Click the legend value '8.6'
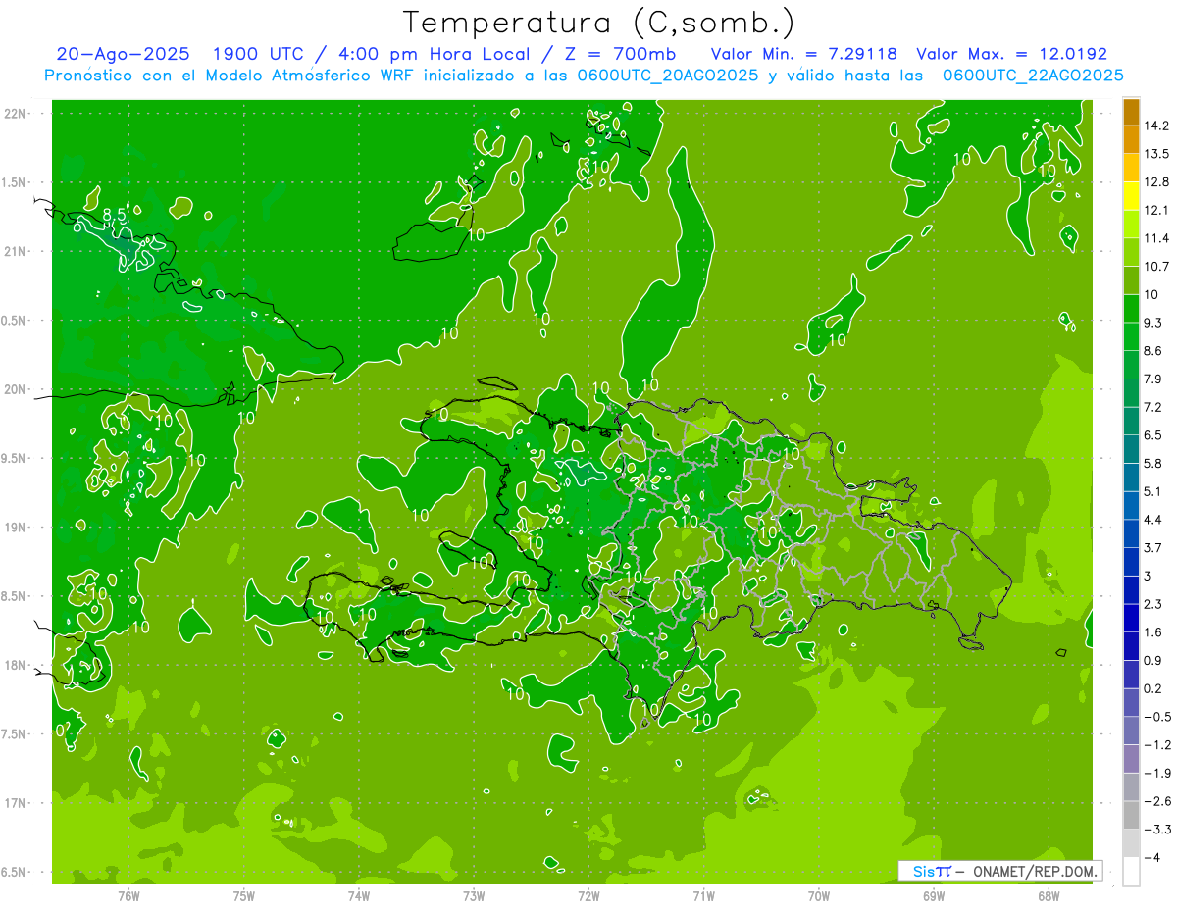The height and width of the screenshot is (909, 1177). (x=1153, y=351)
